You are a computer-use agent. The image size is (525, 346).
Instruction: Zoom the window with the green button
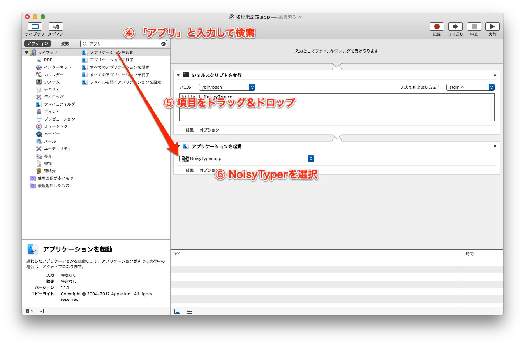pos(43,17)
